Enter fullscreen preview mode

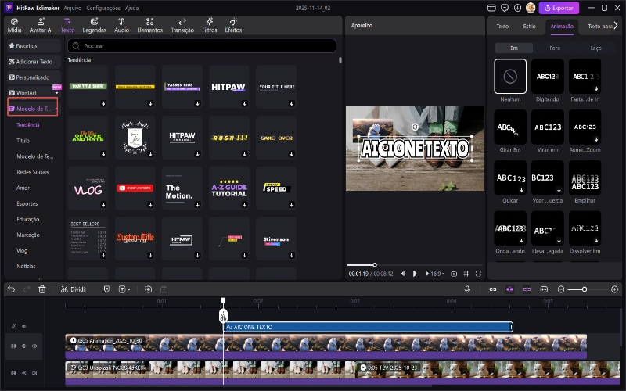coord(478,274)
